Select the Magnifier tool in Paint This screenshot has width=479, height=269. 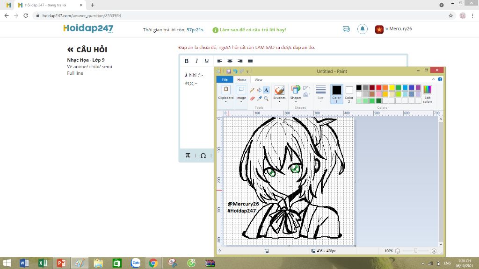266,98
